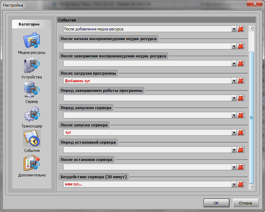Delete the Бездействие сервера entry with red X
The width and height of the screenshot is (265, 212).
point(241,184)
